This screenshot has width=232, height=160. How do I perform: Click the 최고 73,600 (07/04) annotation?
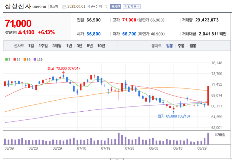[x=63, y=68]
